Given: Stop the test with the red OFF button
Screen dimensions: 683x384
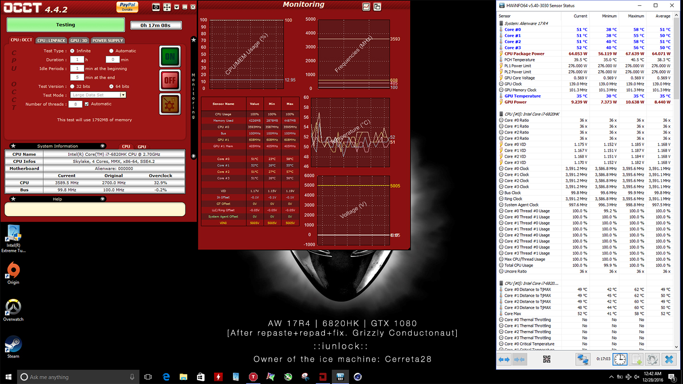Looking at the screenshot, I should click(170, 80).
